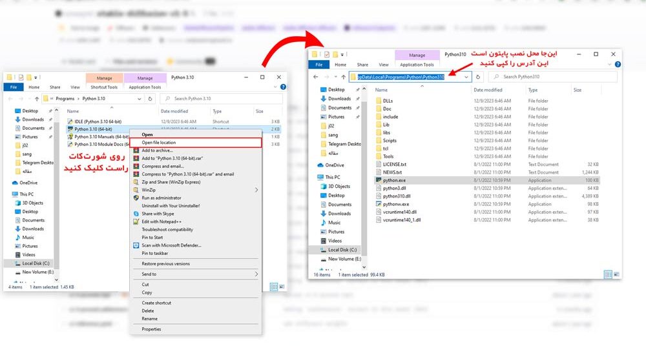Click 'Add to archive...' WinRAR entry
This screenshot has width=646, height=346.
pyautogui.click(x=157, y=150)
